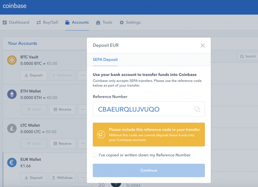Click the Buy/Sell arrows icon
The width and height of the screenshot is (258, 187).
click(x=39, y=22)
